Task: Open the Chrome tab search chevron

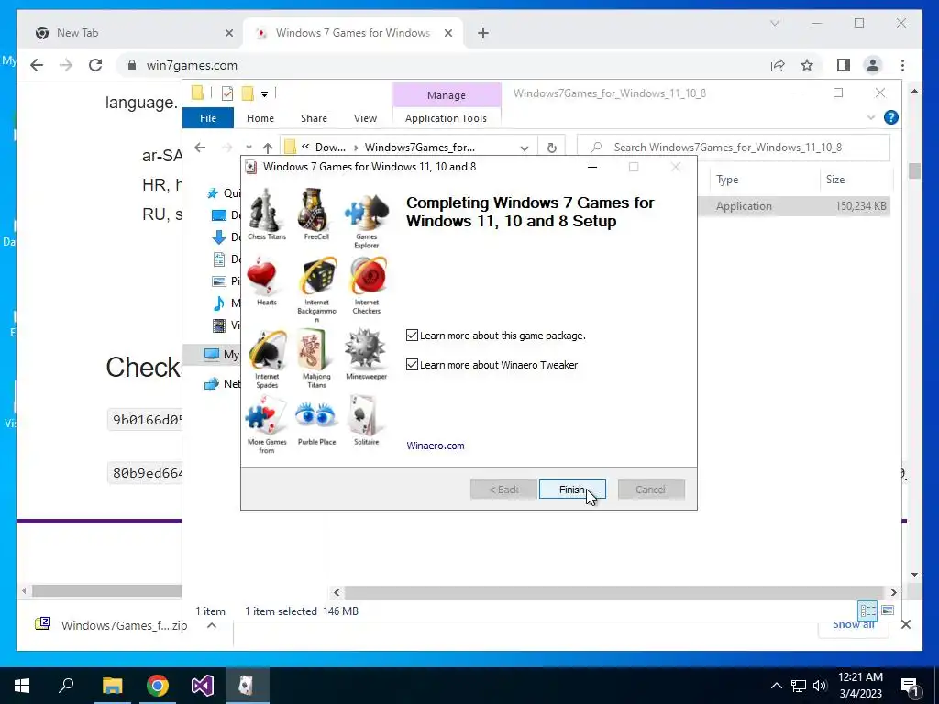Action: 774,23
